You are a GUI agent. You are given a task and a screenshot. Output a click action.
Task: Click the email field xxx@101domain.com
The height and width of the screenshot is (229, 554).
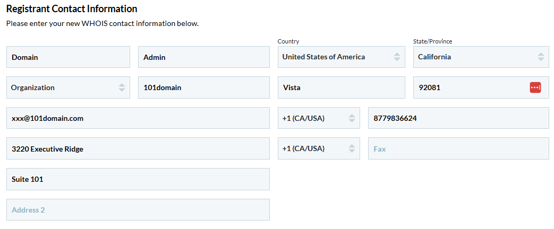pos(138,118)
